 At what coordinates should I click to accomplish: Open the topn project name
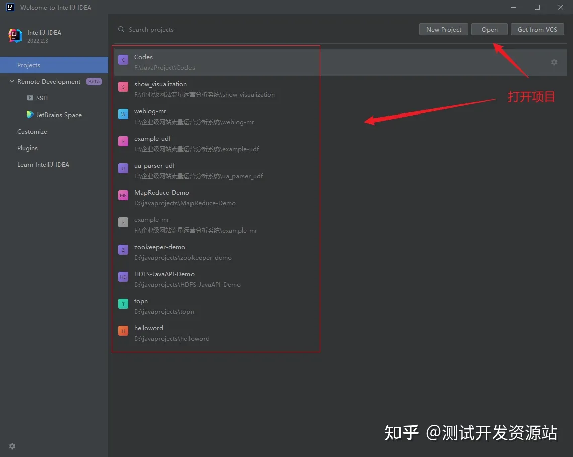coord(141,301)
